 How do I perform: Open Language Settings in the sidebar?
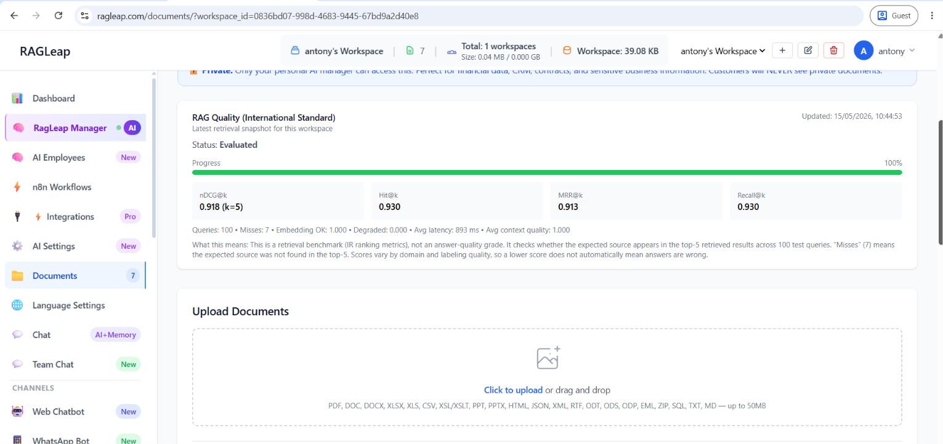(x=75, y=305)
